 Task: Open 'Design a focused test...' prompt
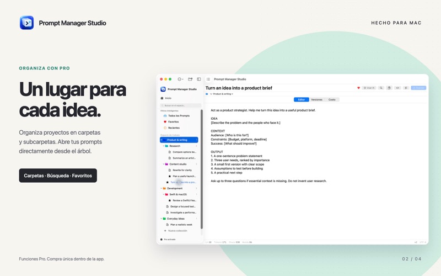coord(181,206)
